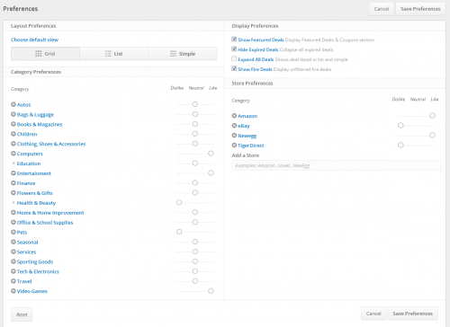The width and height of the screenshot is (450, 327).
Task: Click the bottom Cancel button
Action: (373, 314)
